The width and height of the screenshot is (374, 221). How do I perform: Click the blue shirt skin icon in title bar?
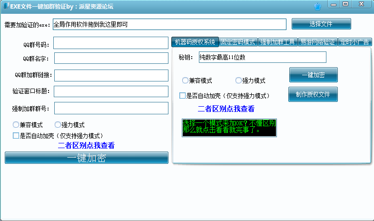tap(317, 7)
